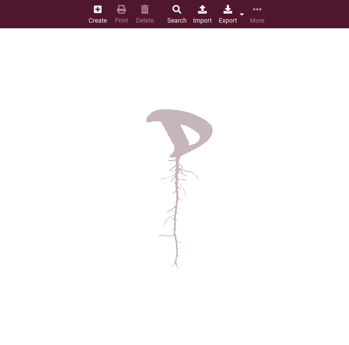Click the bottom tip of the logo root
Viewport: 349px width, 345px height.
tap(177, 265)
